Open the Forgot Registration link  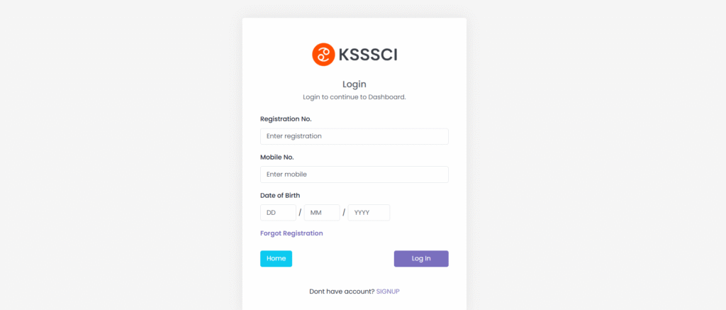(x=291, y=233)
